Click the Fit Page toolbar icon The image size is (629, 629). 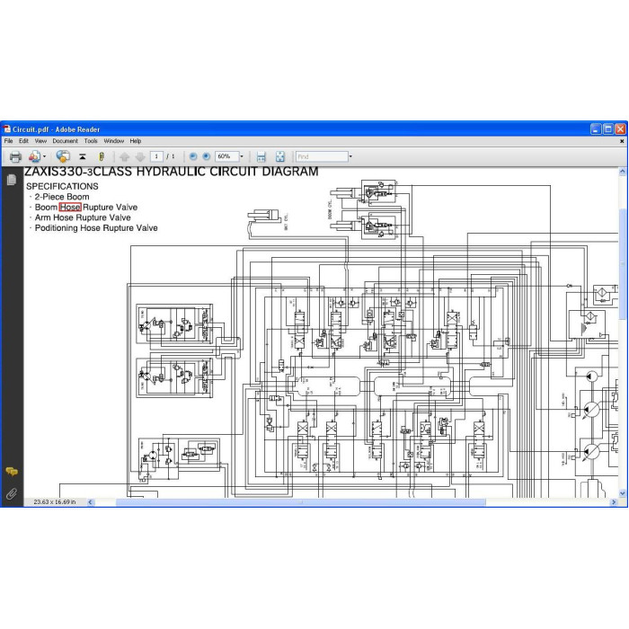pyautogui.click(x=280, y=156)
